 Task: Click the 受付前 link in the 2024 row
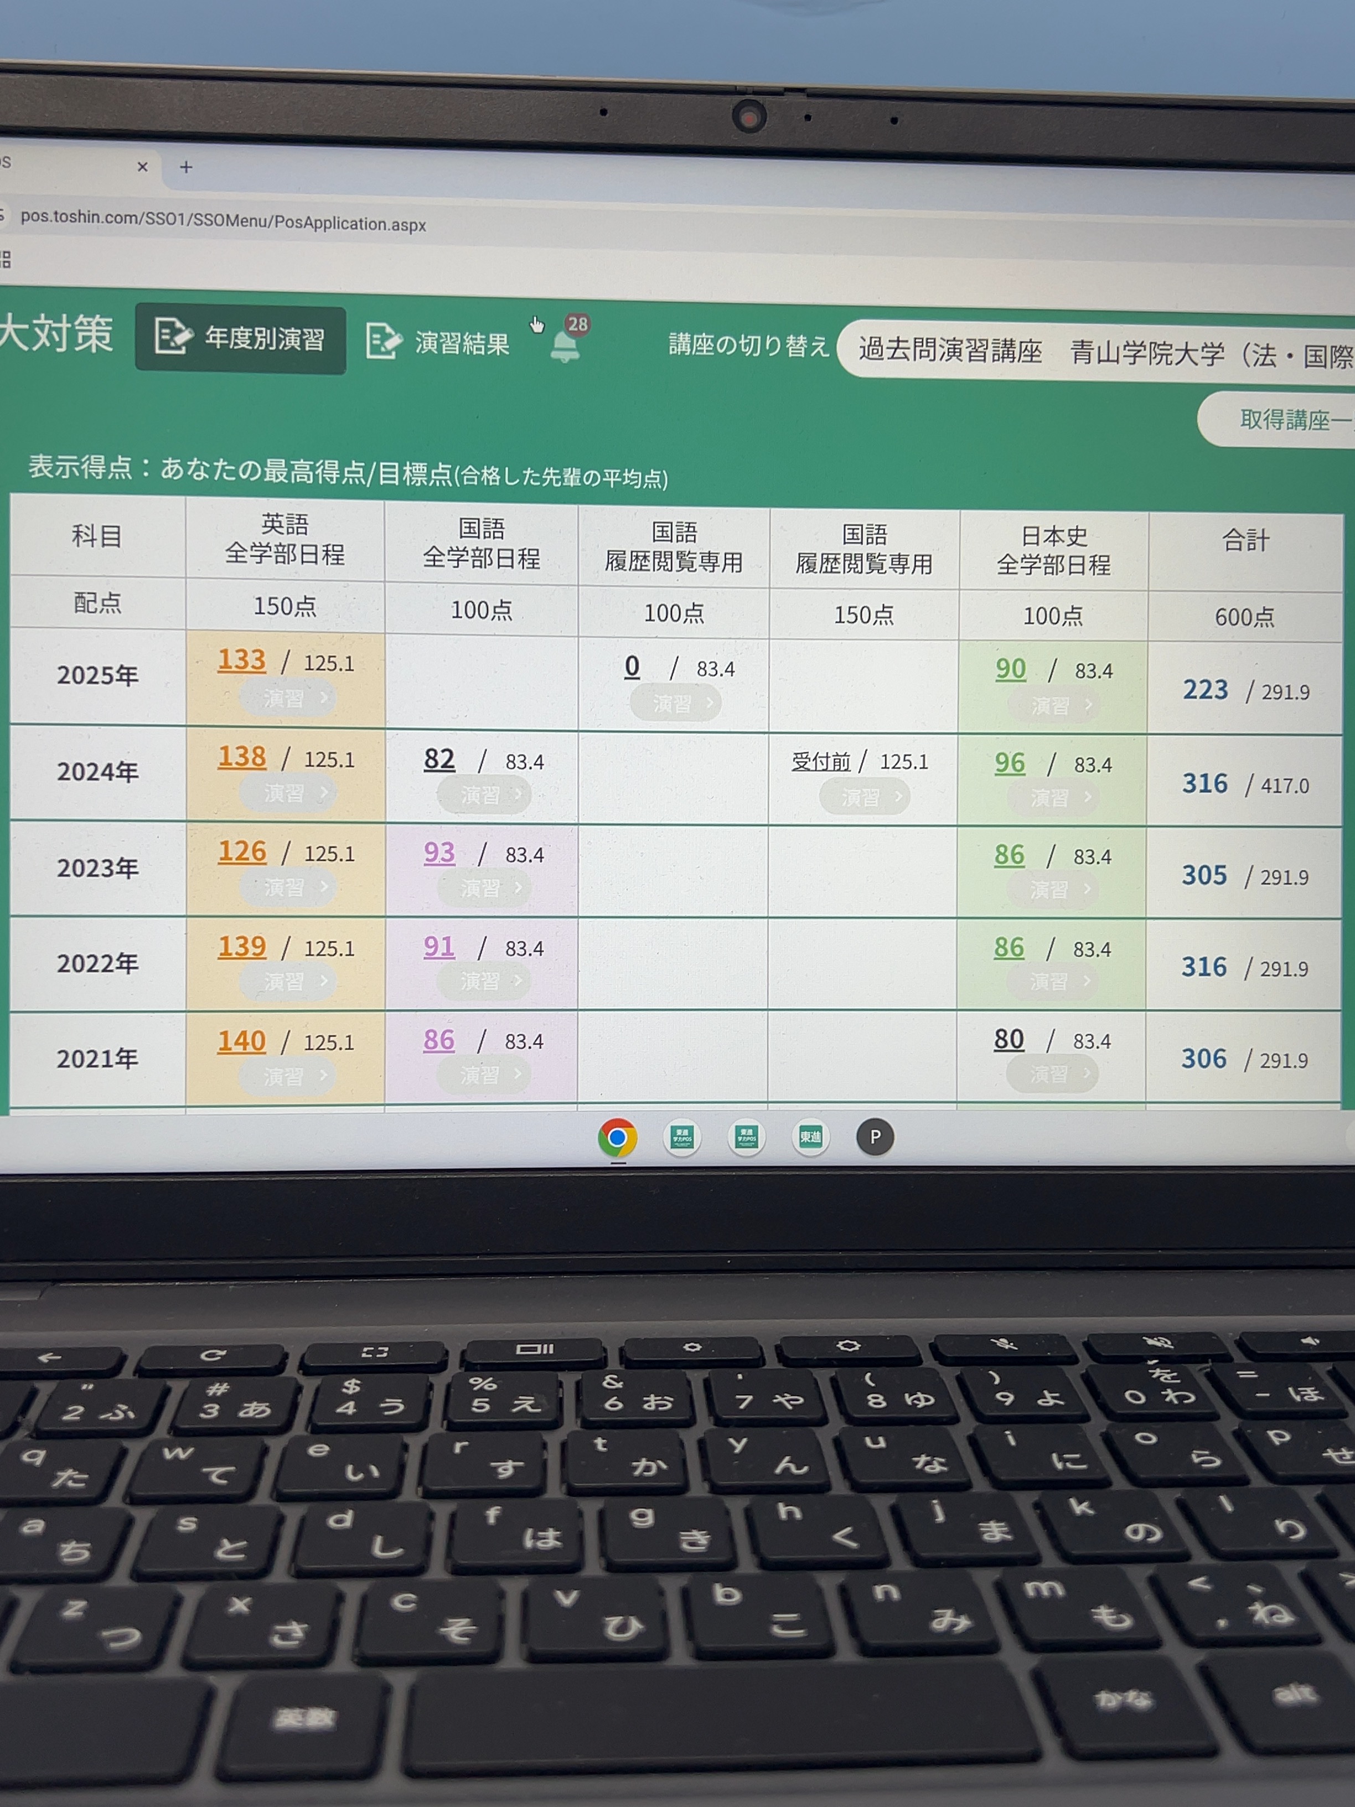(x=821, y=761)
